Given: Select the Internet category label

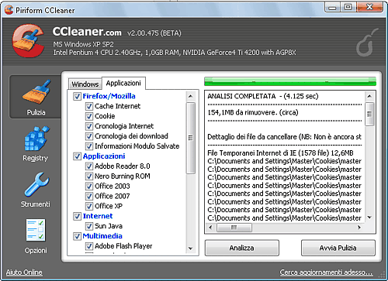Looking at the screenshot, I should (98, 216).
